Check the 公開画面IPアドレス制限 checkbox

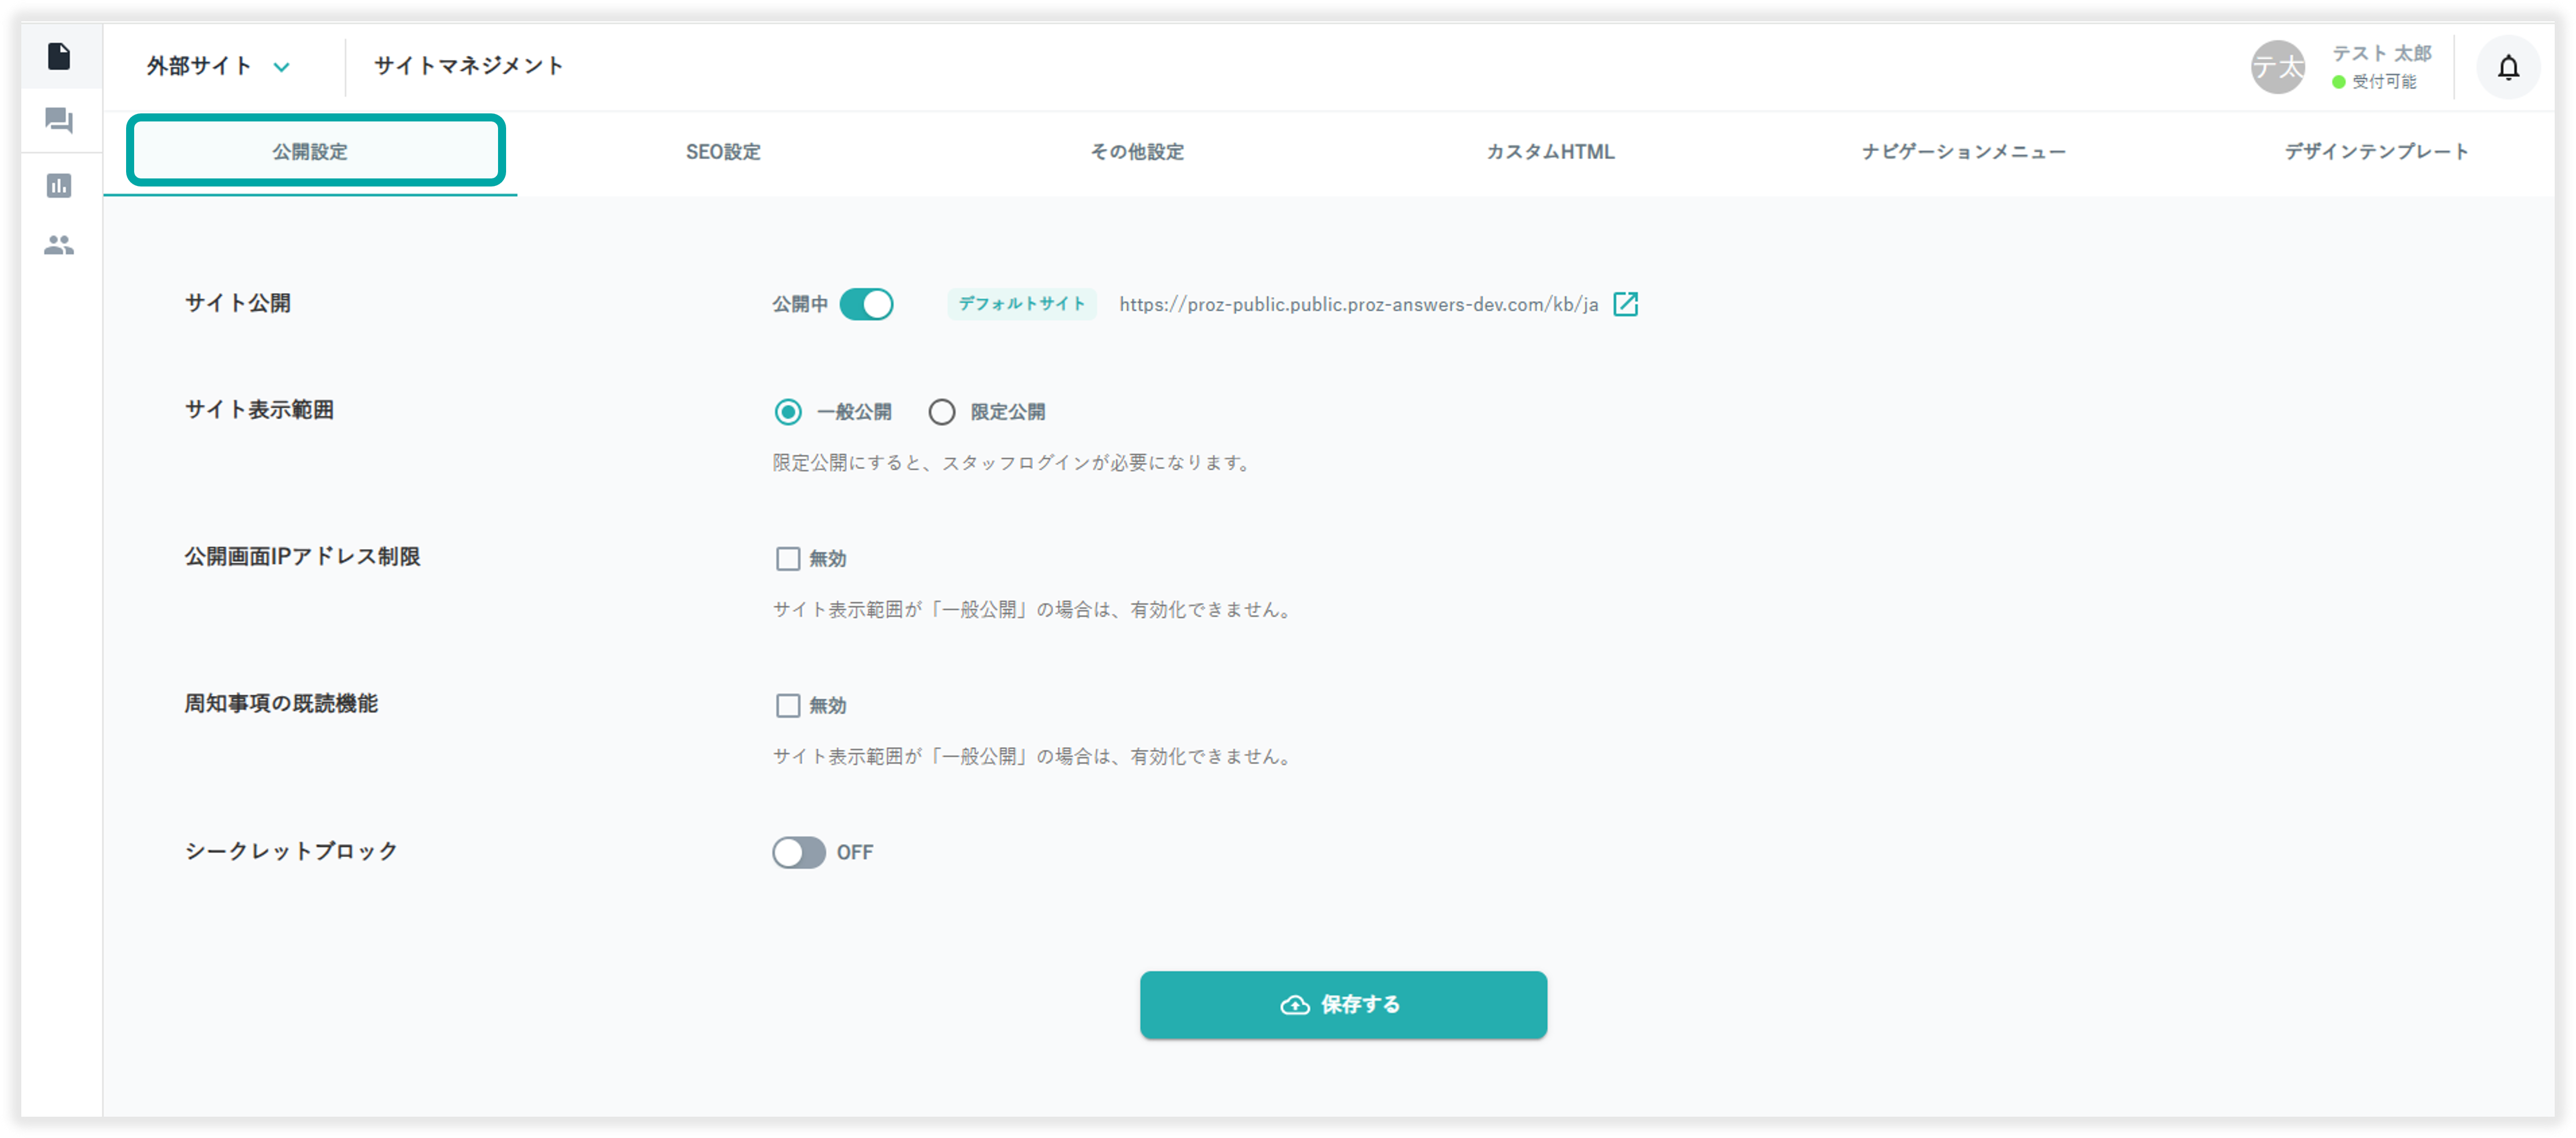pos(788,559)
